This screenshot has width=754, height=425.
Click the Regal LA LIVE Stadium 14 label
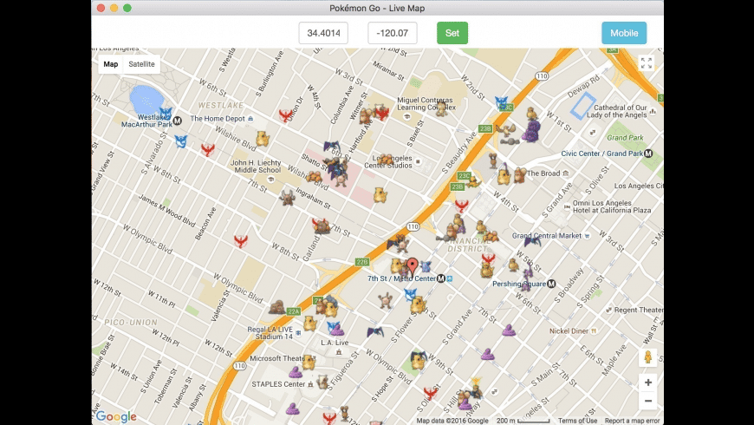[x=270, y=333]
